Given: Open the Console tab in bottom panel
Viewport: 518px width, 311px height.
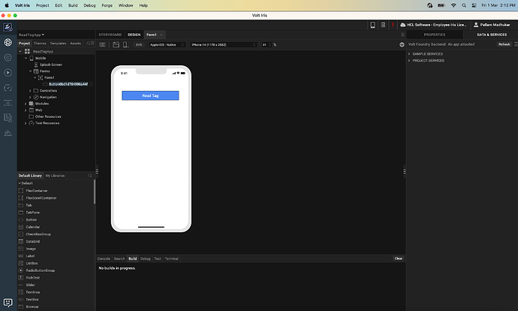Looking at the screenshot, I should click(104, 258).
